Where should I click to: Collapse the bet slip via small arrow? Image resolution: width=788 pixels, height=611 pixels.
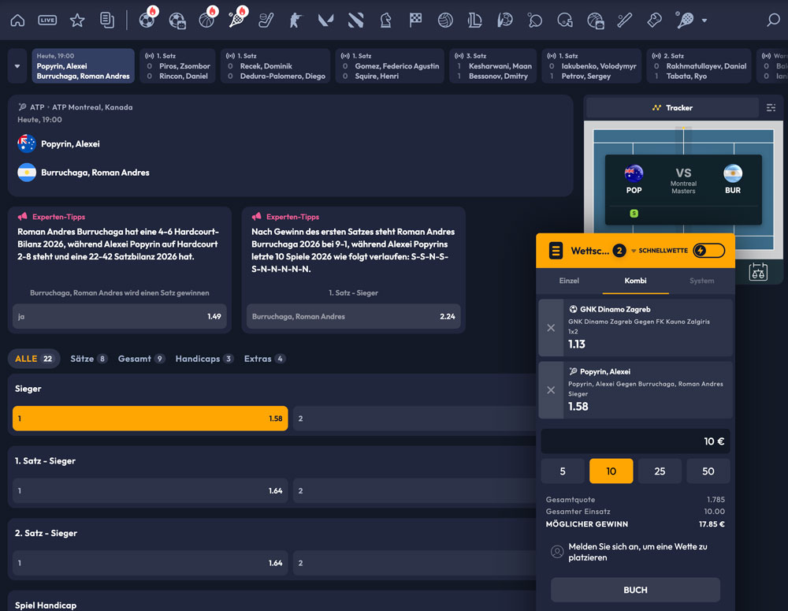tap(634, 251)
